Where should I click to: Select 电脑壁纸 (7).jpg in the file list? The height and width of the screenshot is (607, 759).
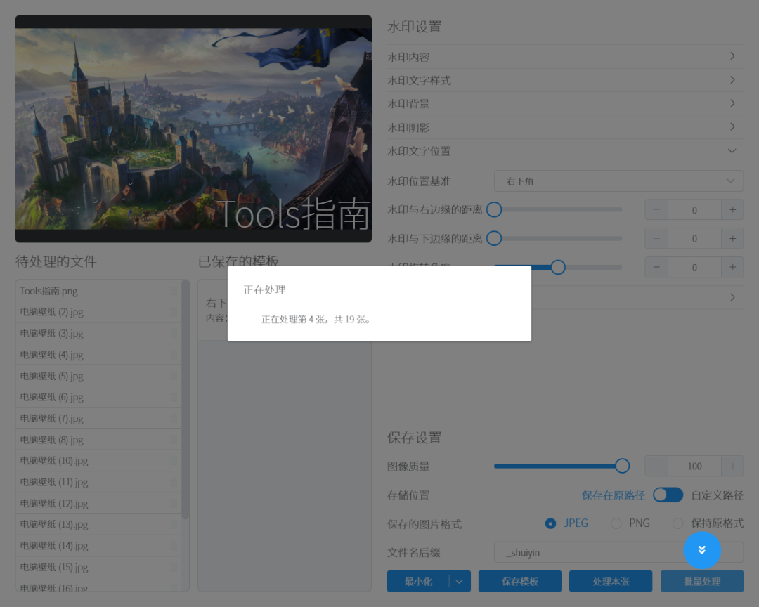click(98, 418)
